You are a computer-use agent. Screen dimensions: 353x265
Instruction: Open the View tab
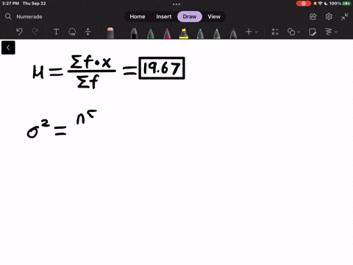(214, 17)
